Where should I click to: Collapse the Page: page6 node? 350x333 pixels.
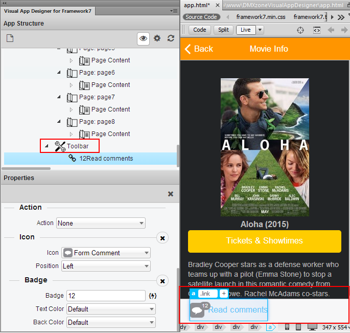[x=59, y=73]
